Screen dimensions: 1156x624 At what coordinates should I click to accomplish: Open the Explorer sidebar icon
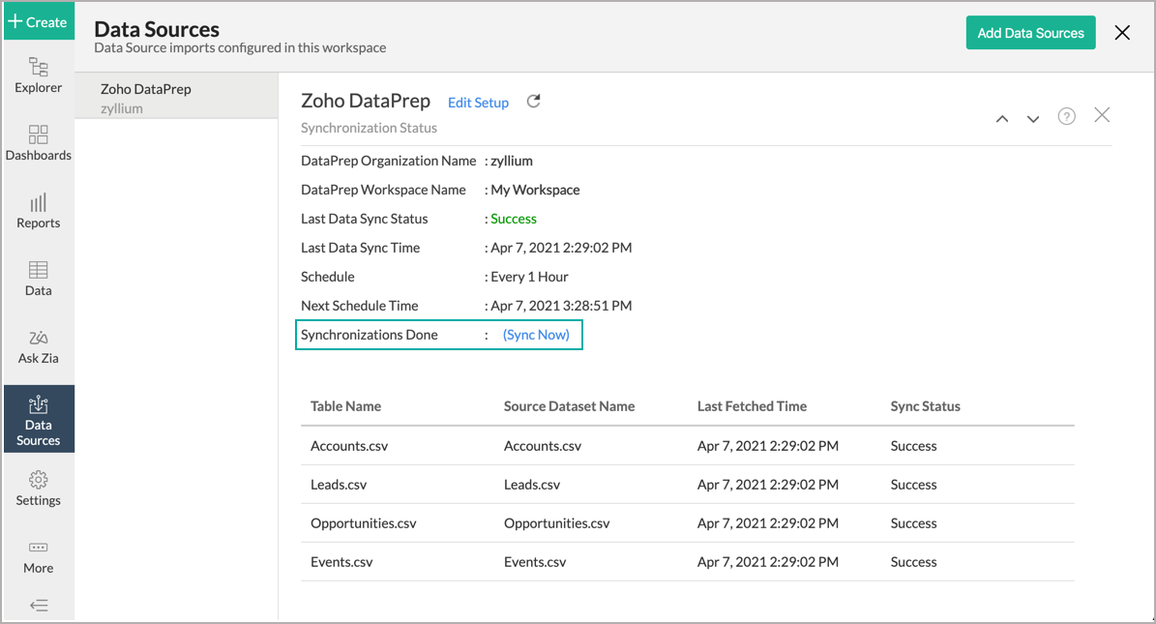pyautogui.click(x=39, y=75)
